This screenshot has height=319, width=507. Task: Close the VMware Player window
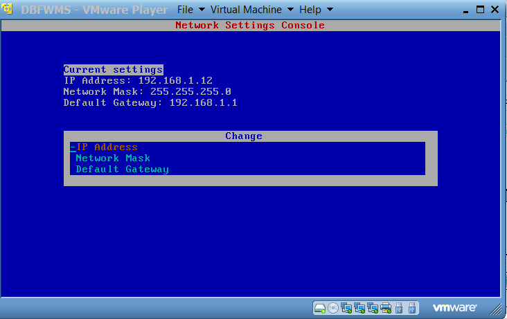[495, 10]
